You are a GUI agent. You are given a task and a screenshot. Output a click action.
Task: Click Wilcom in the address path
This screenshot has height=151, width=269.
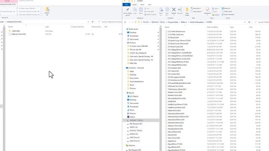[x=184, y=22]
